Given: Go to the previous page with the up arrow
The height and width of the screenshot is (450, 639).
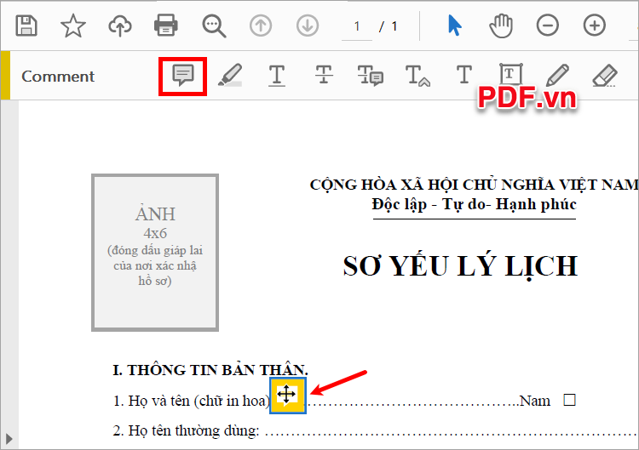Looking at the screenshot, I should point(261,26).
